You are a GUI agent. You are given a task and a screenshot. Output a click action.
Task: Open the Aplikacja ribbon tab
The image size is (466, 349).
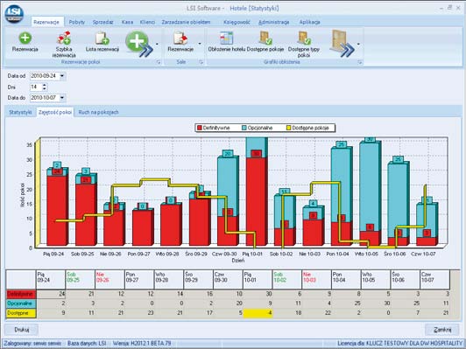pyautogui.click(x=309, y=22)
